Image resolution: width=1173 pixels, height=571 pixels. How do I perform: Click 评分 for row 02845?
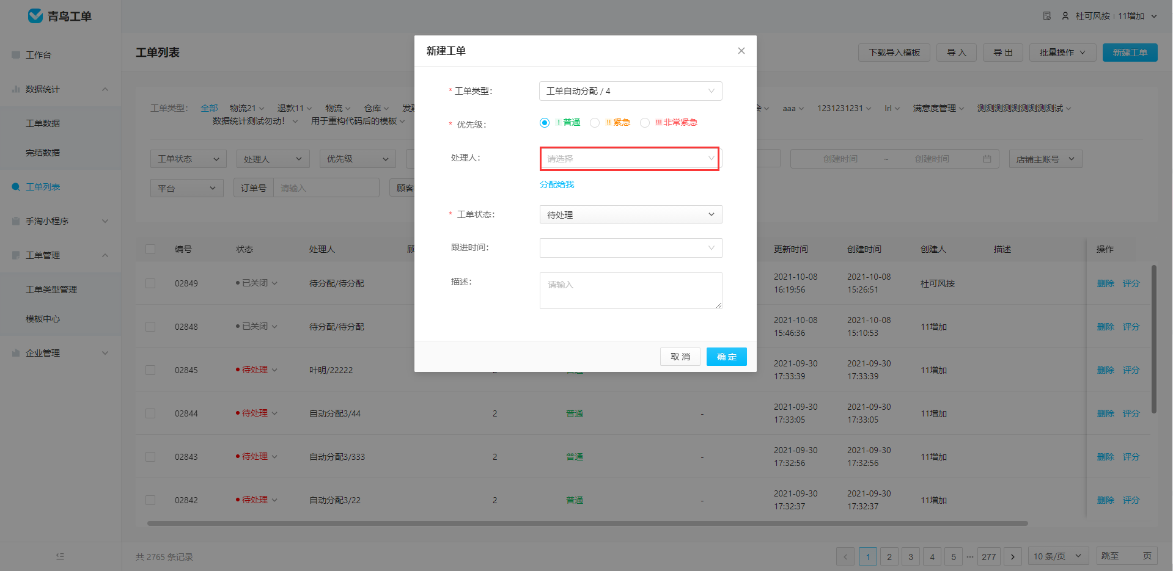1131,370
